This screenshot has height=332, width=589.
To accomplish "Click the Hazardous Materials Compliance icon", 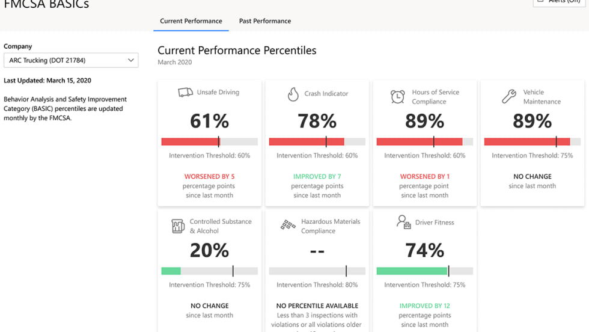I will click(x=288, y=226).
